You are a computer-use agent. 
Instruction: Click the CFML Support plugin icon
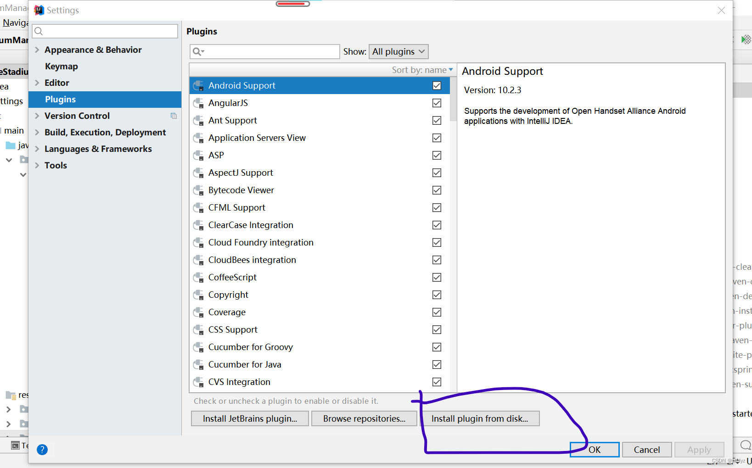[x=198, y=207]
